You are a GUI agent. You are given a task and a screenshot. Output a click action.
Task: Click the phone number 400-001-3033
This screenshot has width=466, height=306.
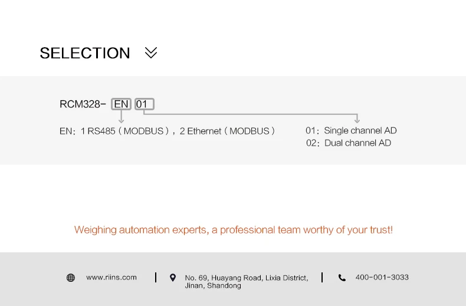[x=382, y=277]
